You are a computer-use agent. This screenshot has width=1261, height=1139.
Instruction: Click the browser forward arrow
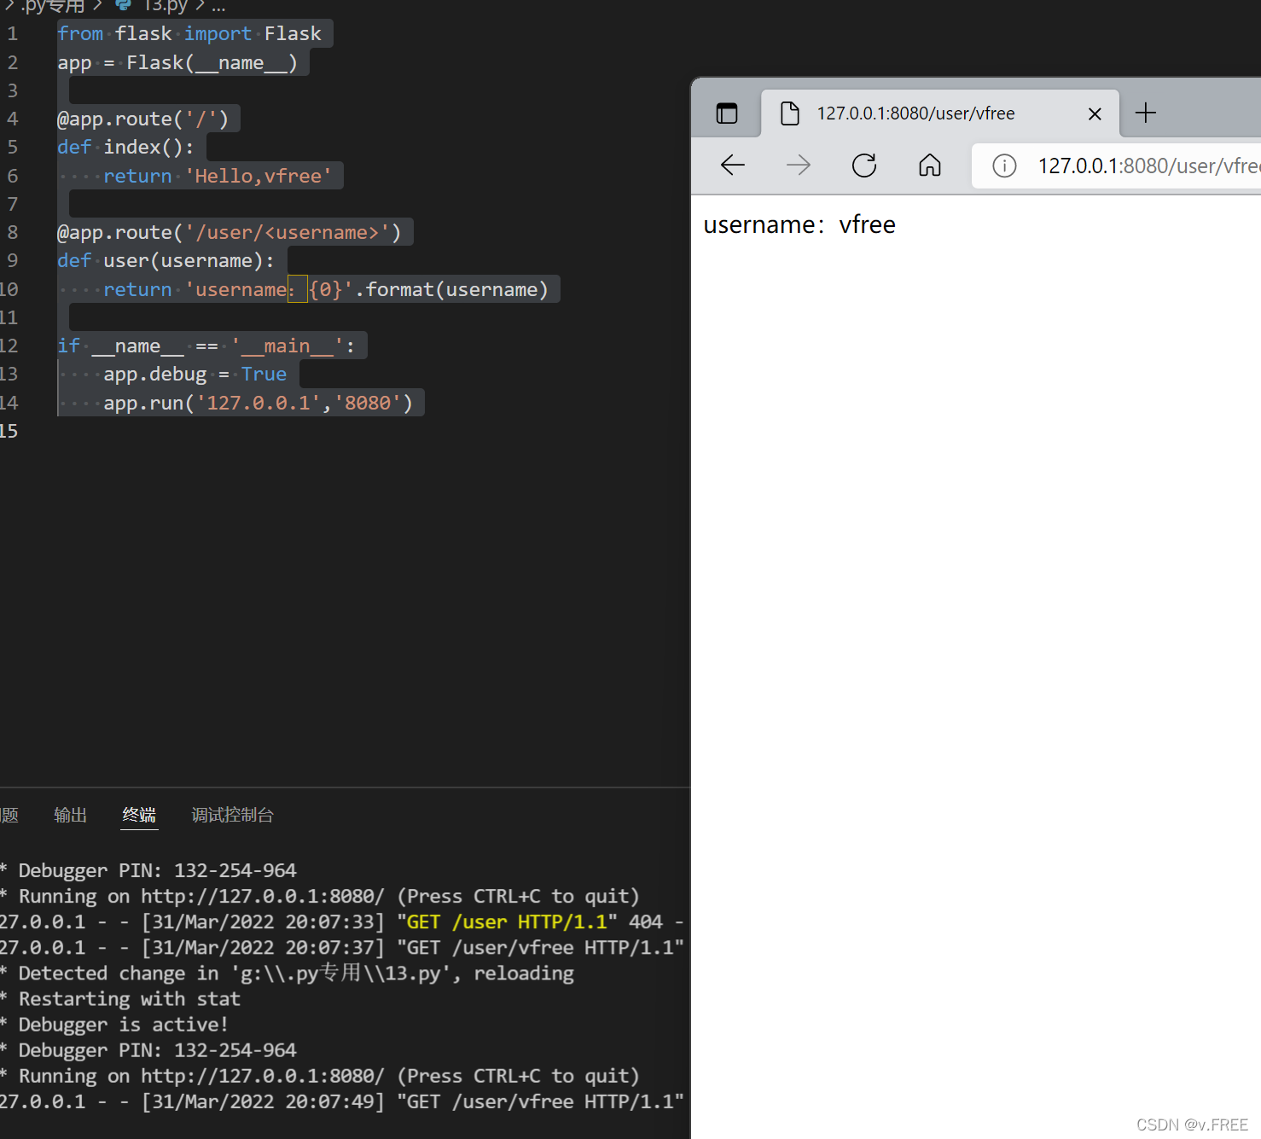pos(799,165)
